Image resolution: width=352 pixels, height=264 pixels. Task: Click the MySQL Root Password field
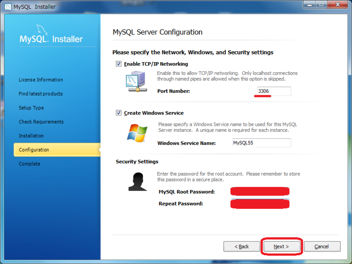click(x=260, y=191)
